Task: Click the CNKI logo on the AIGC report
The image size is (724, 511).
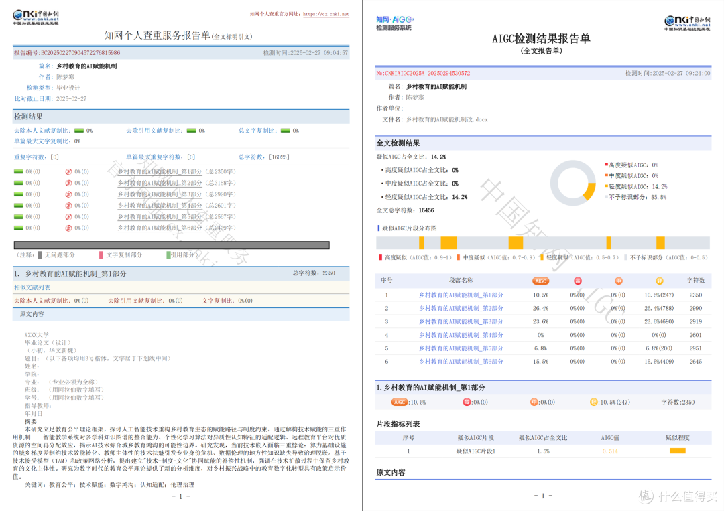Action: pos(687,23)
